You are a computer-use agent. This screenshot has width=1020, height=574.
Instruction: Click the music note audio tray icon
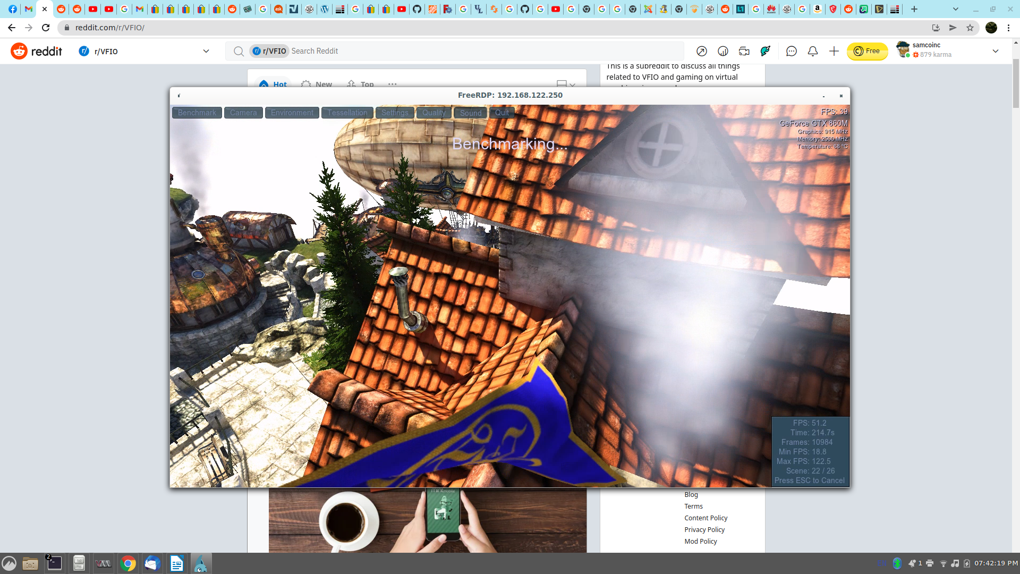[955, 563]
